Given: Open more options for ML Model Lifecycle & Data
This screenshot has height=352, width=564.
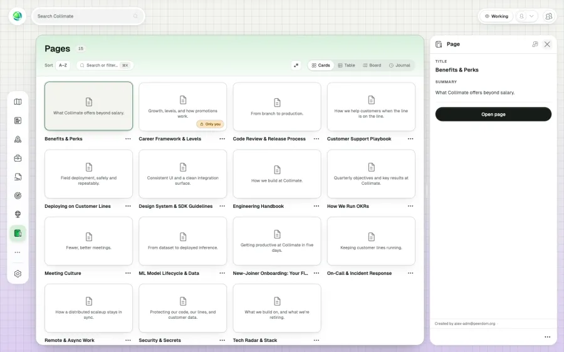Looking at the screenshot, I should [222, 273].
